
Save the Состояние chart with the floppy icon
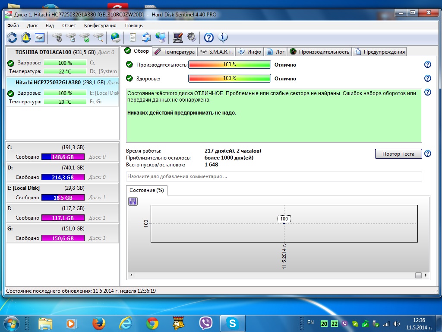[x=133, y=201]
